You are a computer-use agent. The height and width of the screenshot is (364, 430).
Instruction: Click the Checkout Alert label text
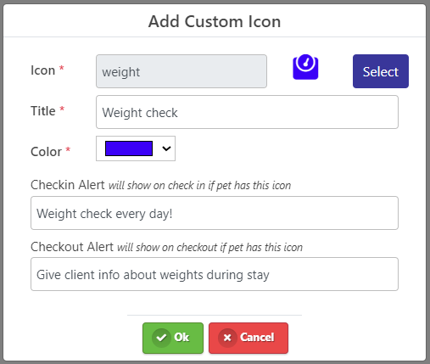click(72, 247)
